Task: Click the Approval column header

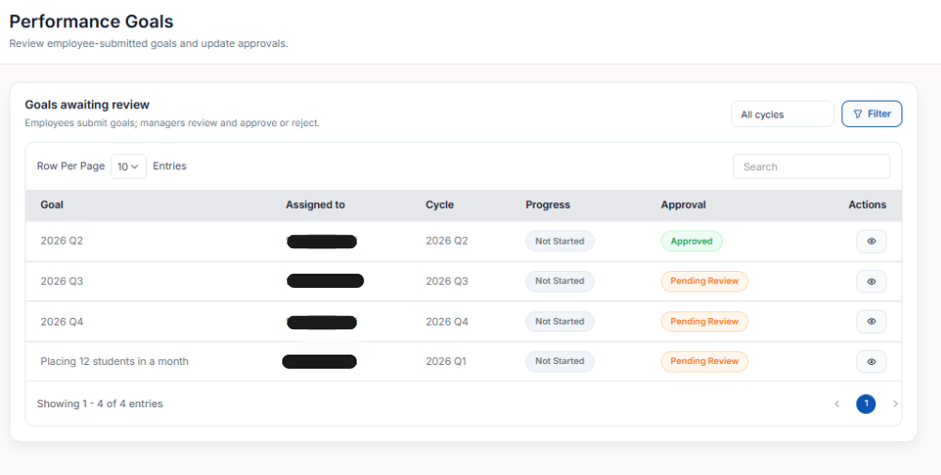Action: point(683,205)
